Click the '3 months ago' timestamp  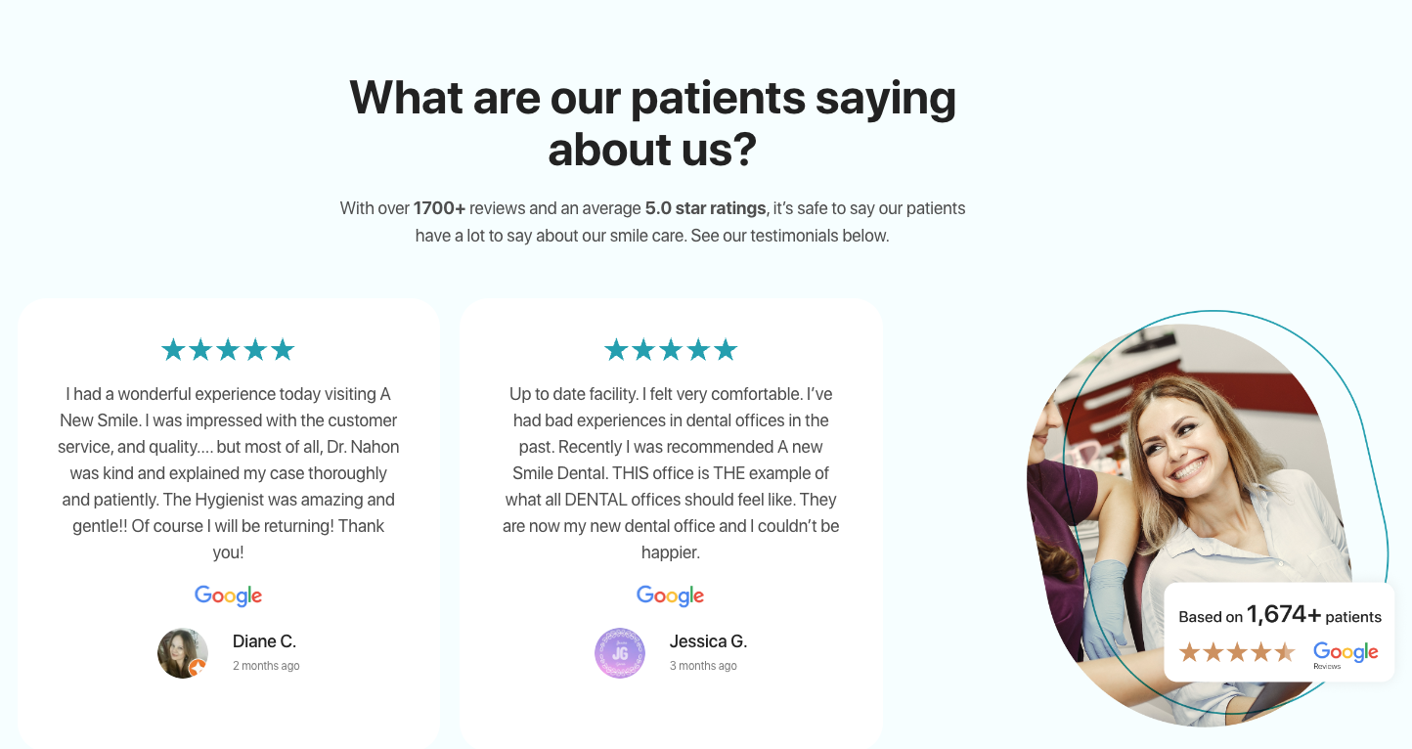pyautogui.click(x=703, y=666)
